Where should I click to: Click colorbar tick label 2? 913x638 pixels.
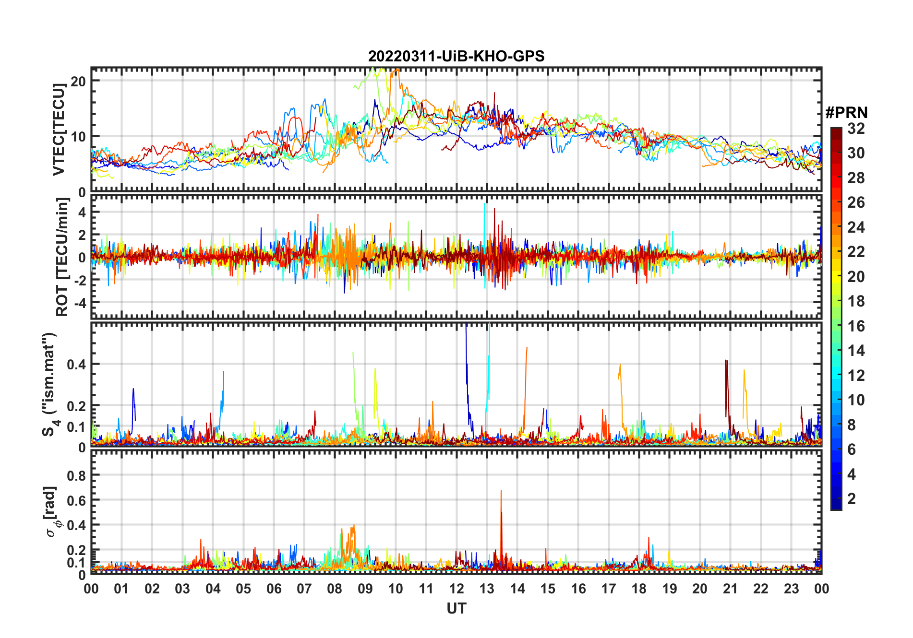pos(852,499)
